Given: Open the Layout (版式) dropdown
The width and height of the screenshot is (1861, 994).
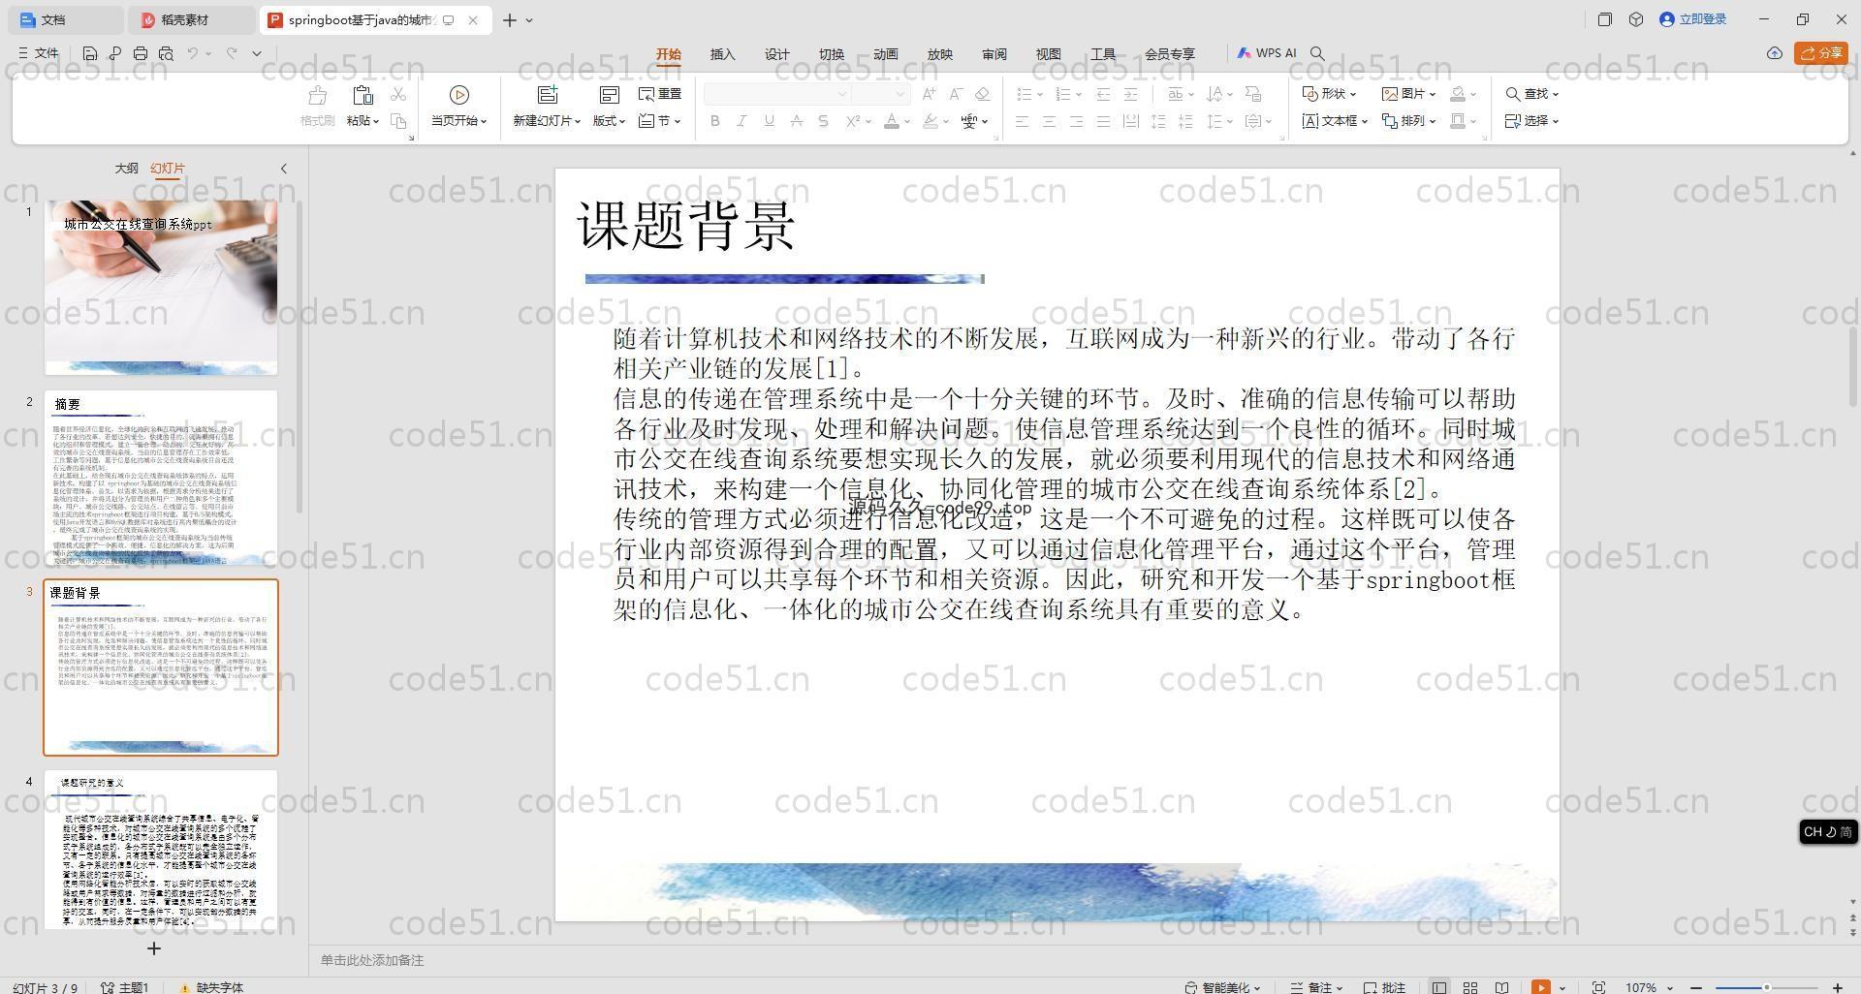Looking at the screenshot, I should (x=609, y=121).
